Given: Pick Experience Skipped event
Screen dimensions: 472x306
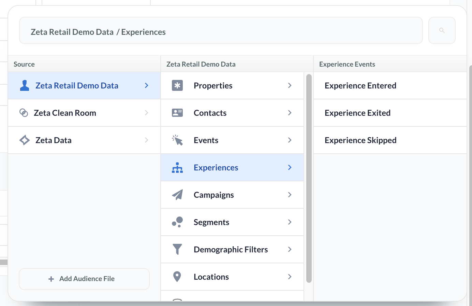Looking at the screenshot, I should [390, 140].
